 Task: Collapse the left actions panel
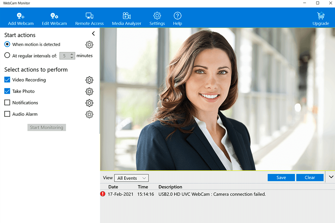coord(94,33)
